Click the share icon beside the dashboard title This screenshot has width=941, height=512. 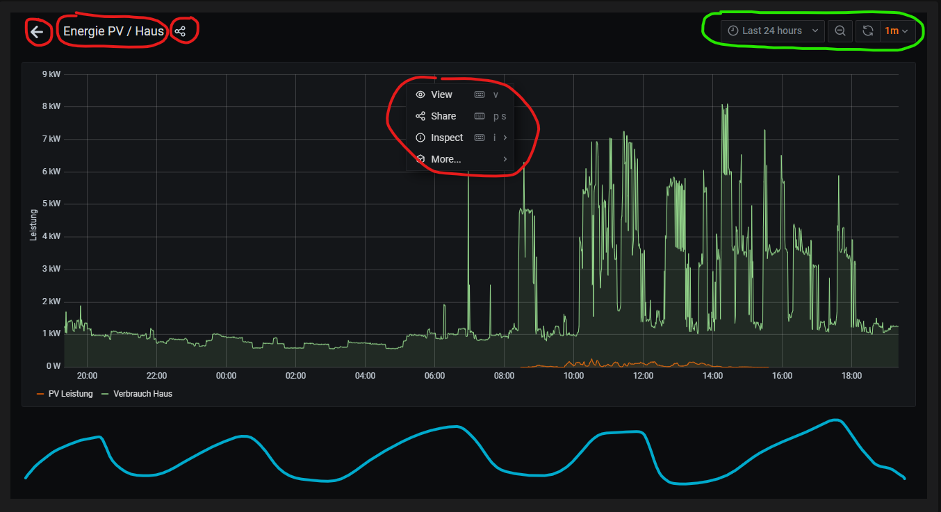tap(180, 31)
